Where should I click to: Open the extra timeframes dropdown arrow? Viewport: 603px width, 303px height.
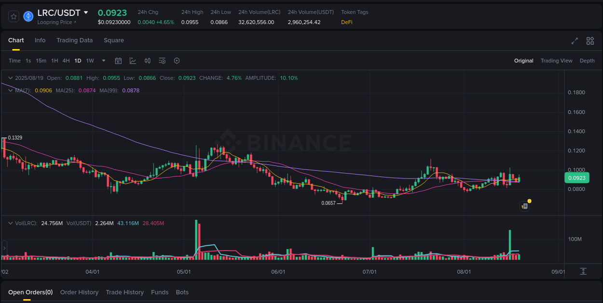103,61
